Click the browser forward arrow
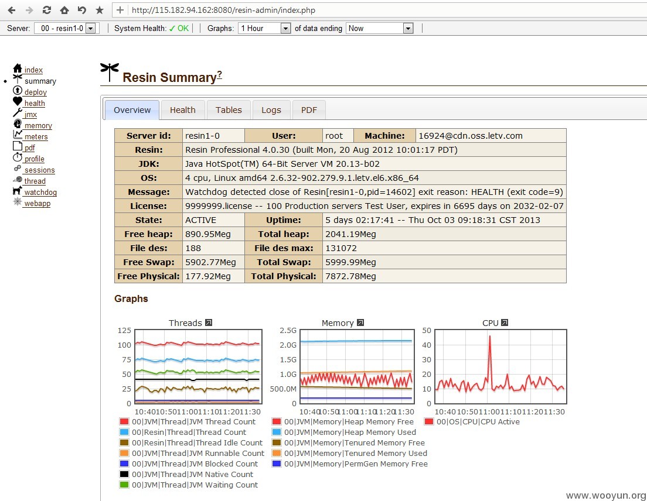647x501 pixels. (29, 11)
